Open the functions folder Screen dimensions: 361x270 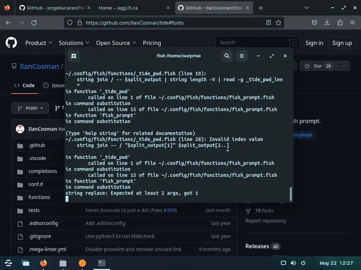click(x=39, y=197)
